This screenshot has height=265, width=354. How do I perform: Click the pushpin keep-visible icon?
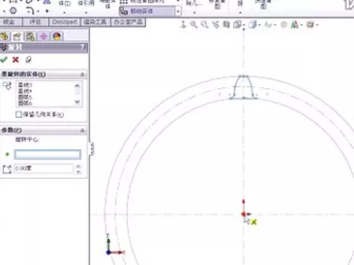pyautogui.click(x=28, y=60)
